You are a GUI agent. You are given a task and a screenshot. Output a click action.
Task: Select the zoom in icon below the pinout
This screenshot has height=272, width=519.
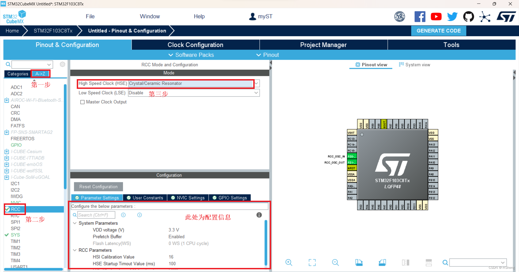[x=288, y=262]
